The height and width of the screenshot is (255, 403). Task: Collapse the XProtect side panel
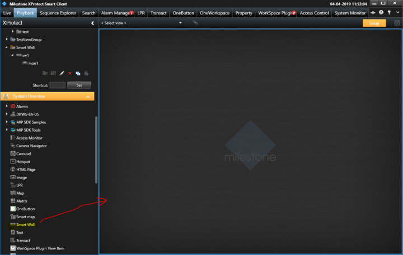tap(92, 23)
